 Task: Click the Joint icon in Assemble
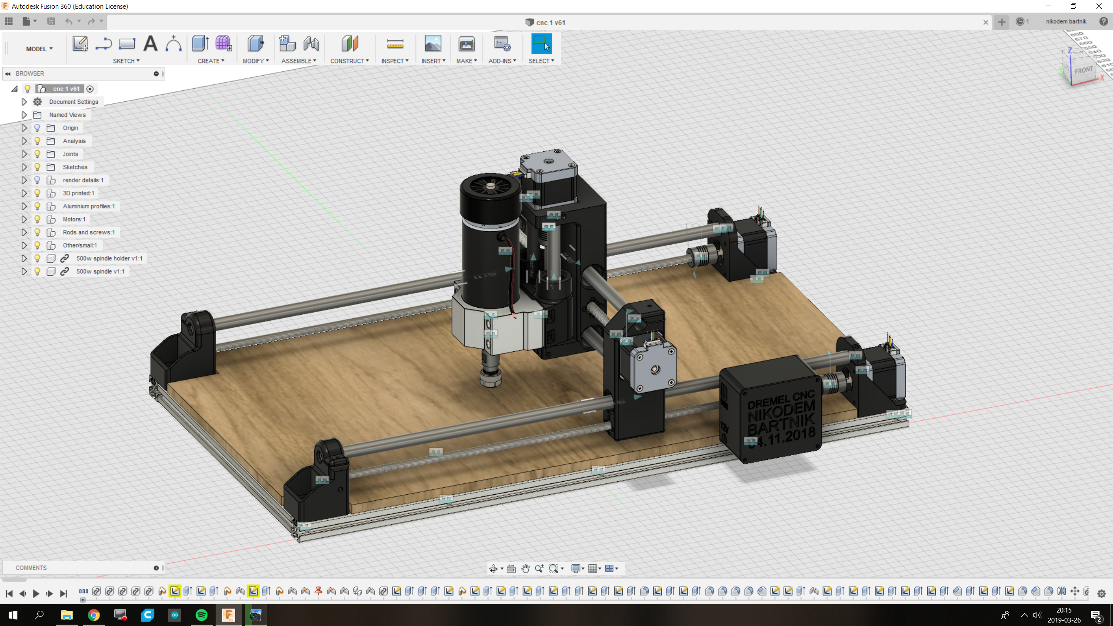click(x=311, y=44)
